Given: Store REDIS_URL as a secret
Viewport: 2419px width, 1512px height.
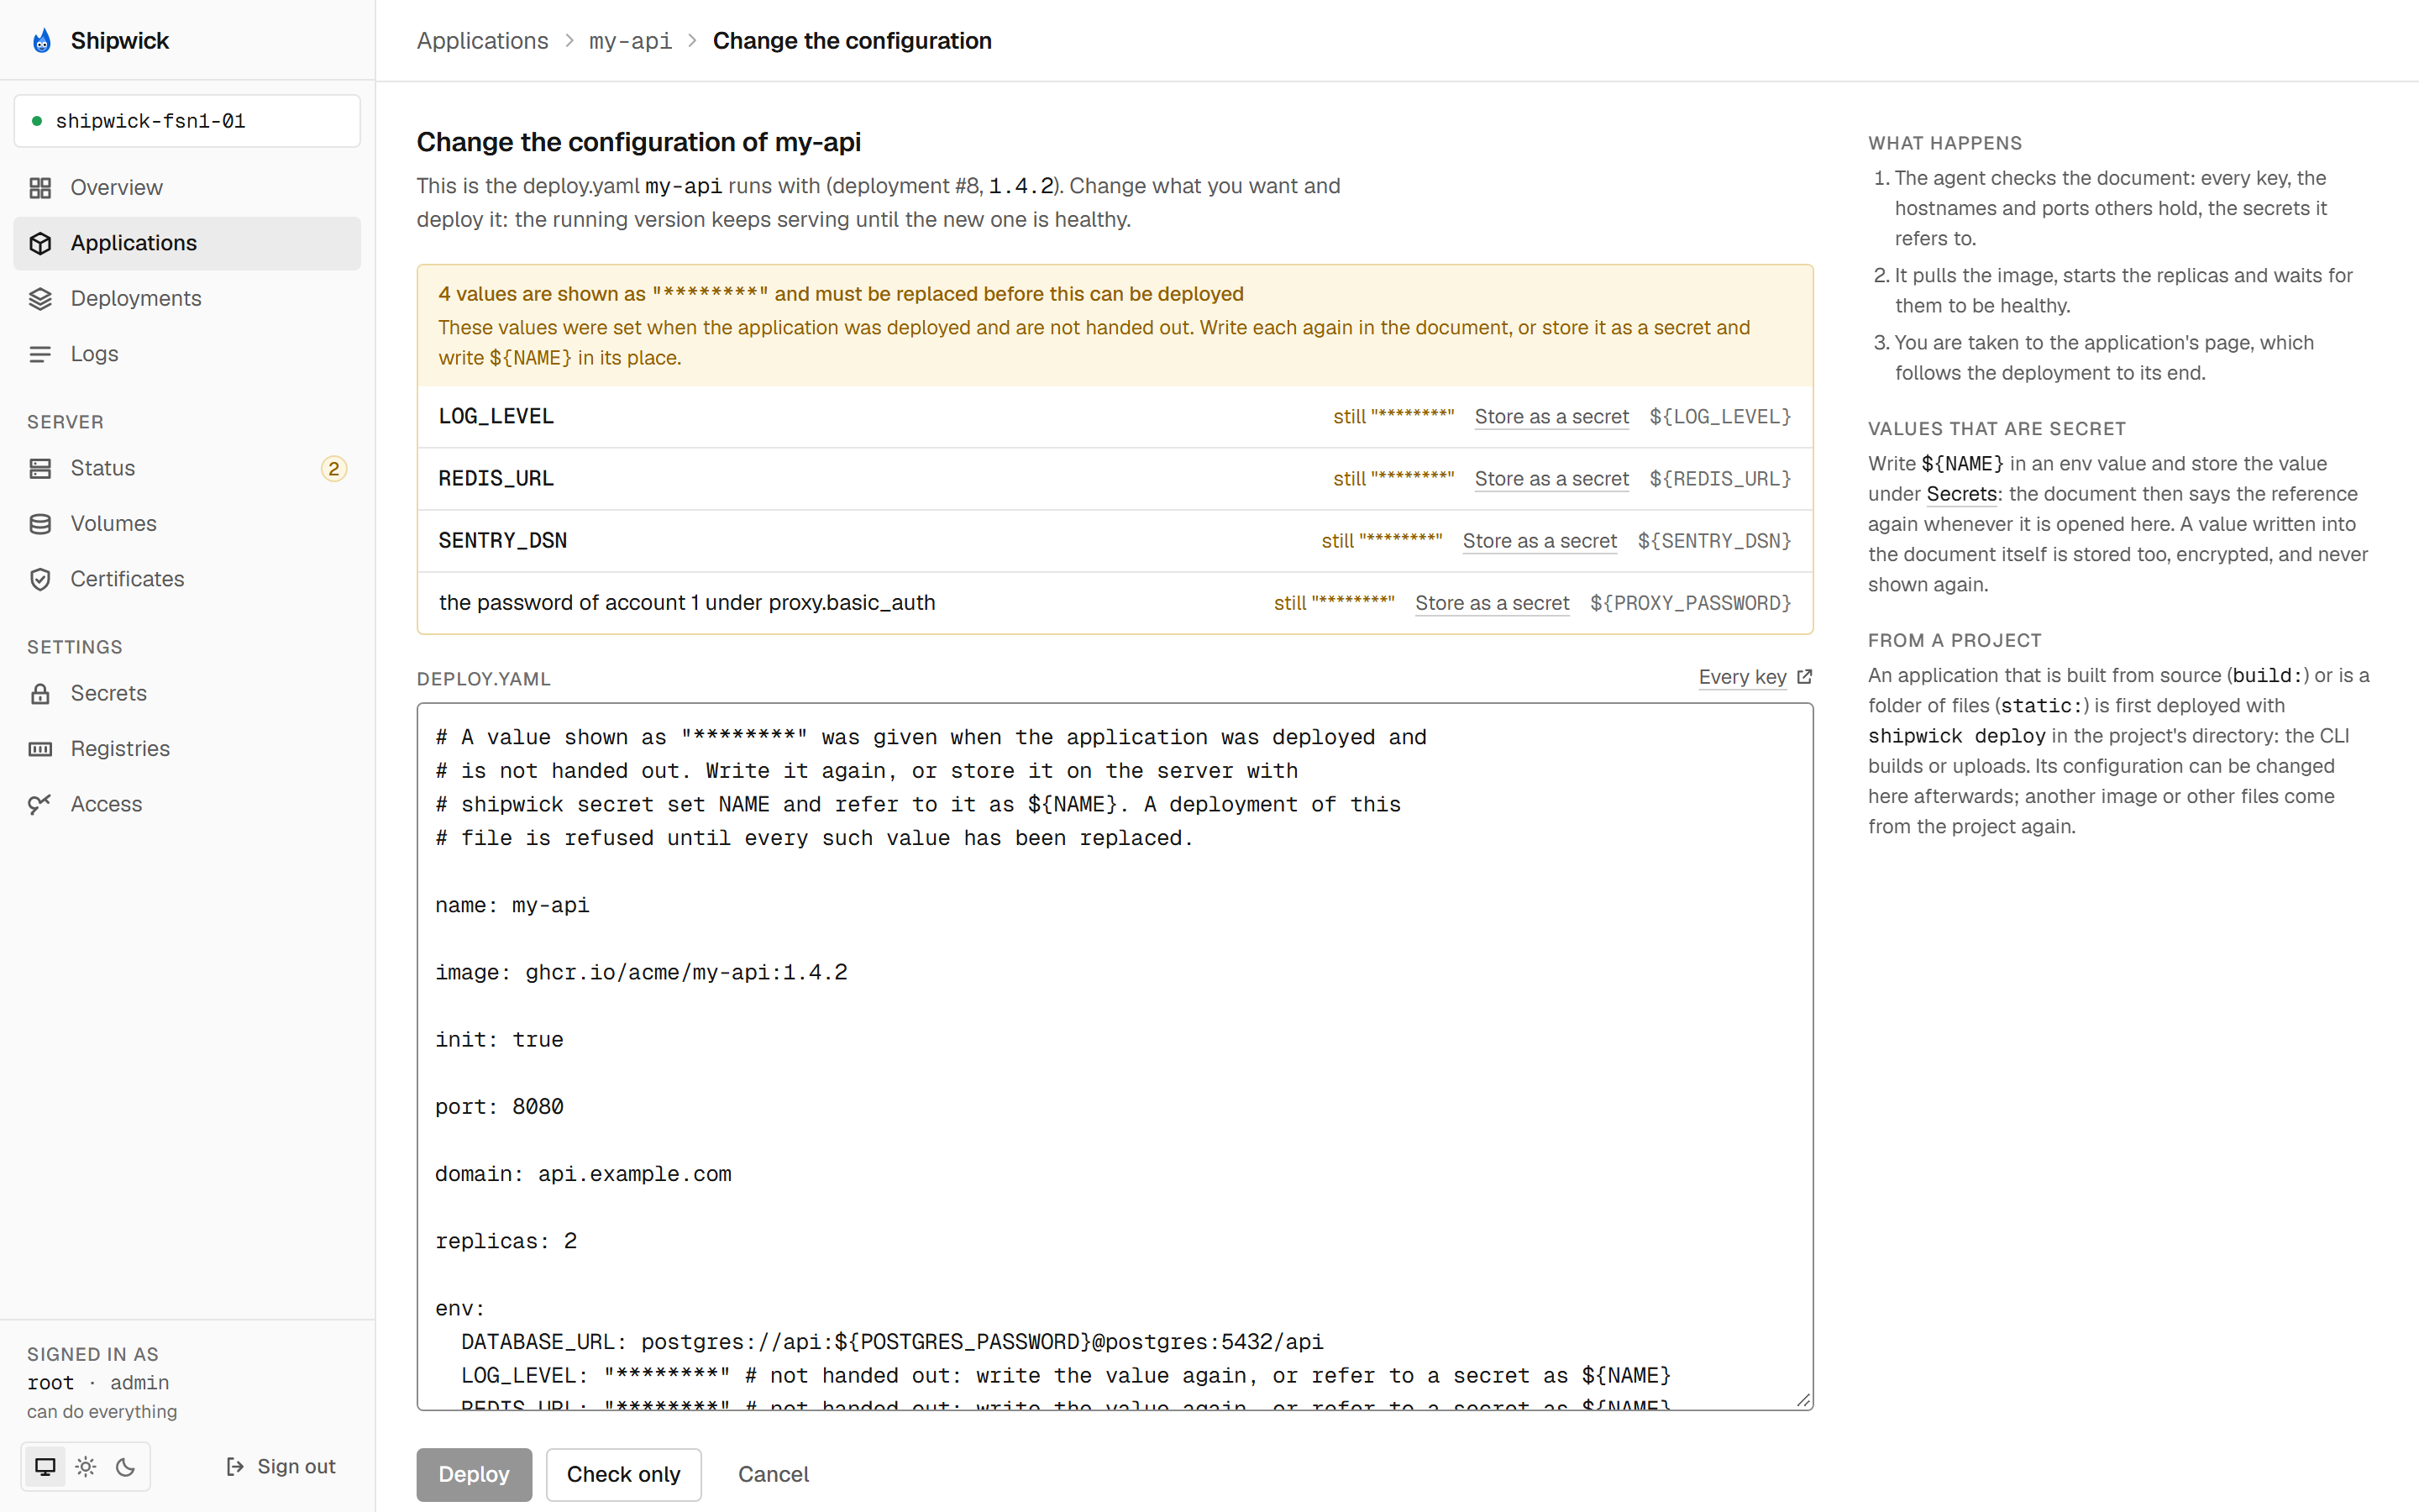Looking at the screenshot, I should 1551,479.
